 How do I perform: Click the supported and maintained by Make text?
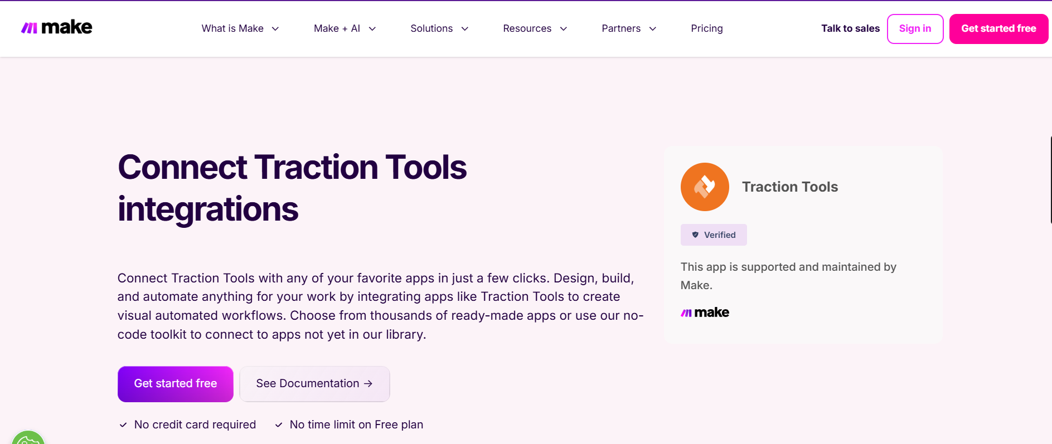788,276
